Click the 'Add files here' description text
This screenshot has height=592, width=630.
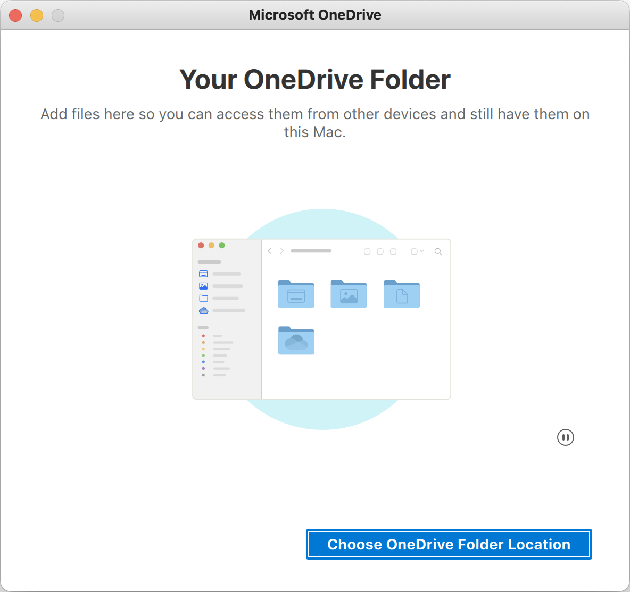pyautogui.click(x=315, y=123)
